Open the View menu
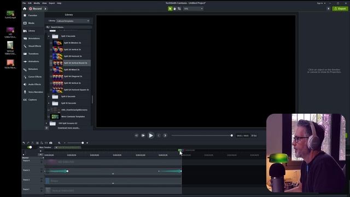The height and width of the screenshot is (197, 350). click(x=44, y=3)
